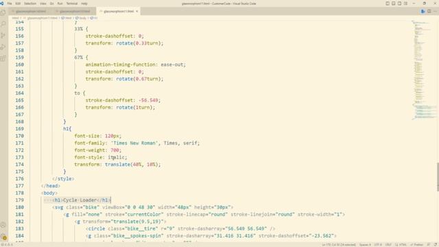Click the blue Run play button
Screen dimensions: 439x247
coord(423,12)
